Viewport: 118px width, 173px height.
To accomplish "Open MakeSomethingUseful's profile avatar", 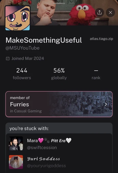I will (x=18, y=18).
